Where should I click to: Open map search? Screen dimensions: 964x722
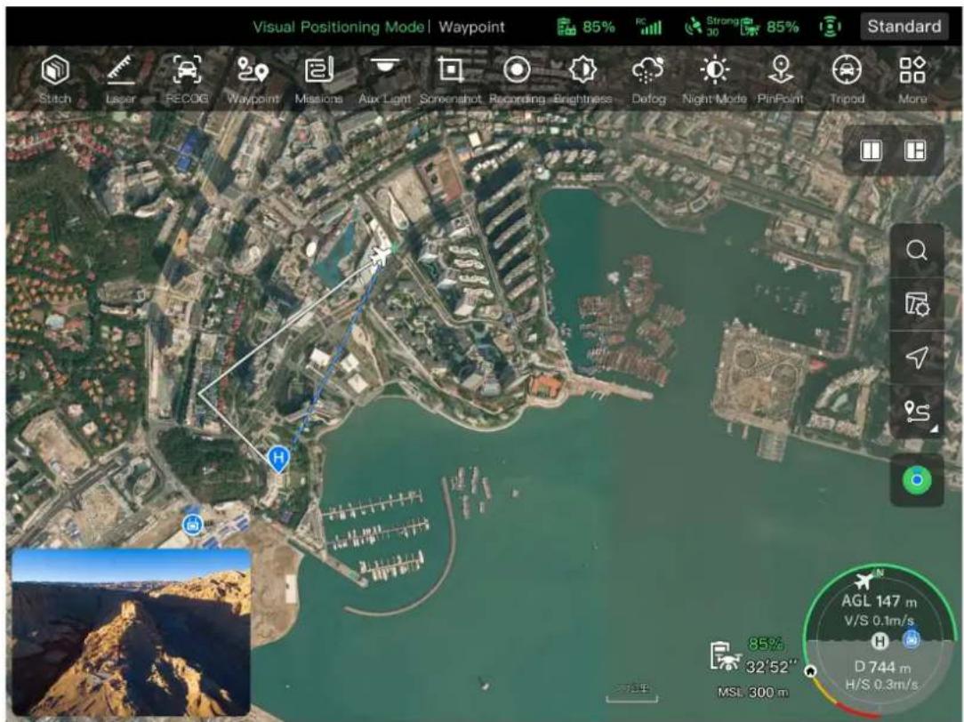pyautogui.click(x=917, y=250)
